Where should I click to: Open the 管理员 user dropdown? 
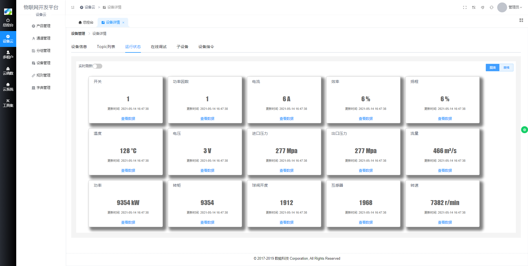[515, 7]
